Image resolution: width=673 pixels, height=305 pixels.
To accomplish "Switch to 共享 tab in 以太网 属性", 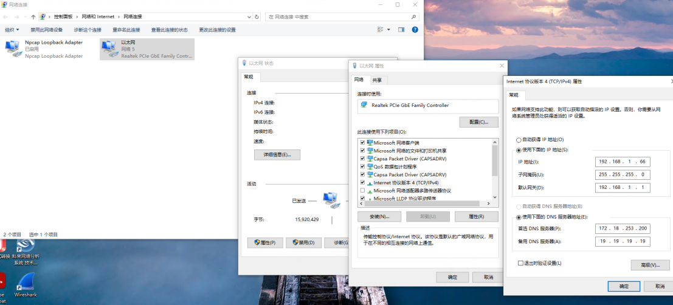I will click(378, 80).
